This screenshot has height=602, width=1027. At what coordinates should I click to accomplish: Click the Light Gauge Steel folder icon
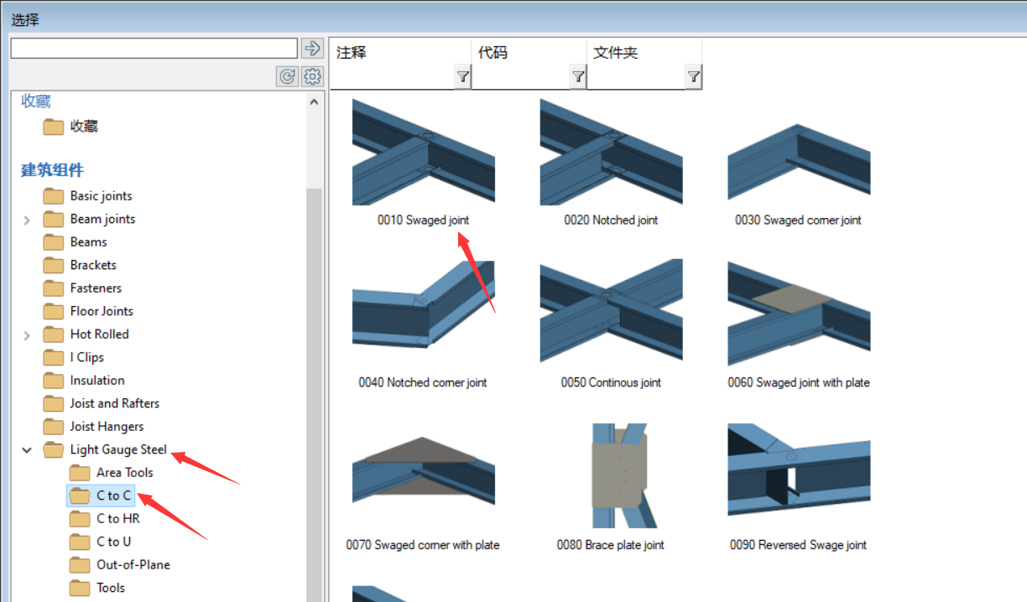[x=54, y=449]
